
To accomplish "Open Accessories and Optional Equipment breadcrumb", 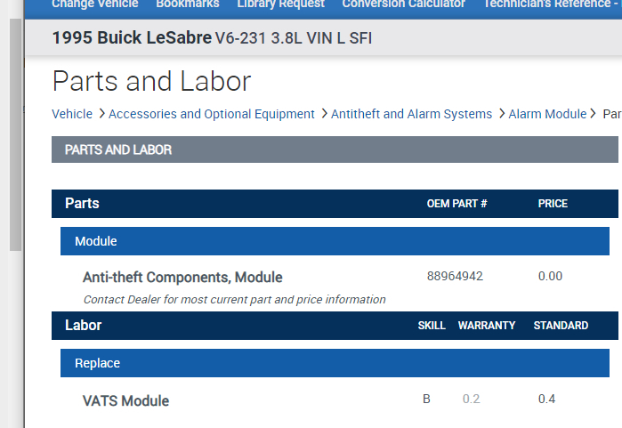I will click(x=212, y=114).
